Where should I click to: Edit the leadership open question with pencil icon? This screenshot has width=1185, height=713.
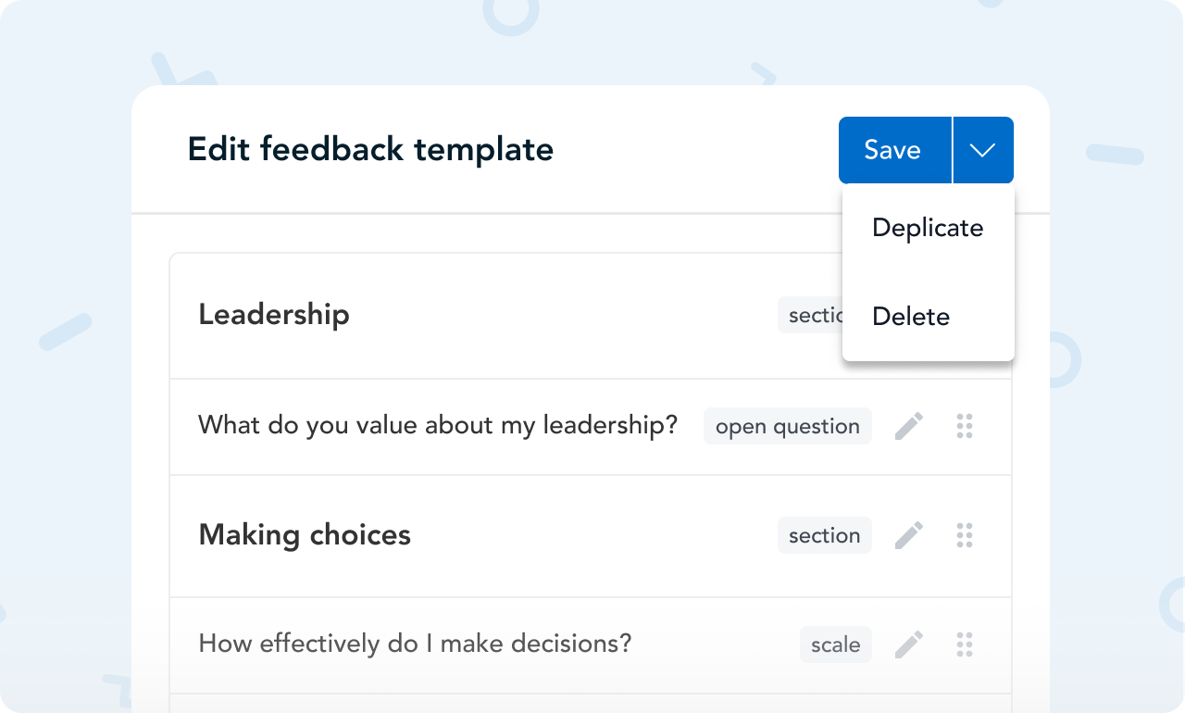tap(909, 426)
